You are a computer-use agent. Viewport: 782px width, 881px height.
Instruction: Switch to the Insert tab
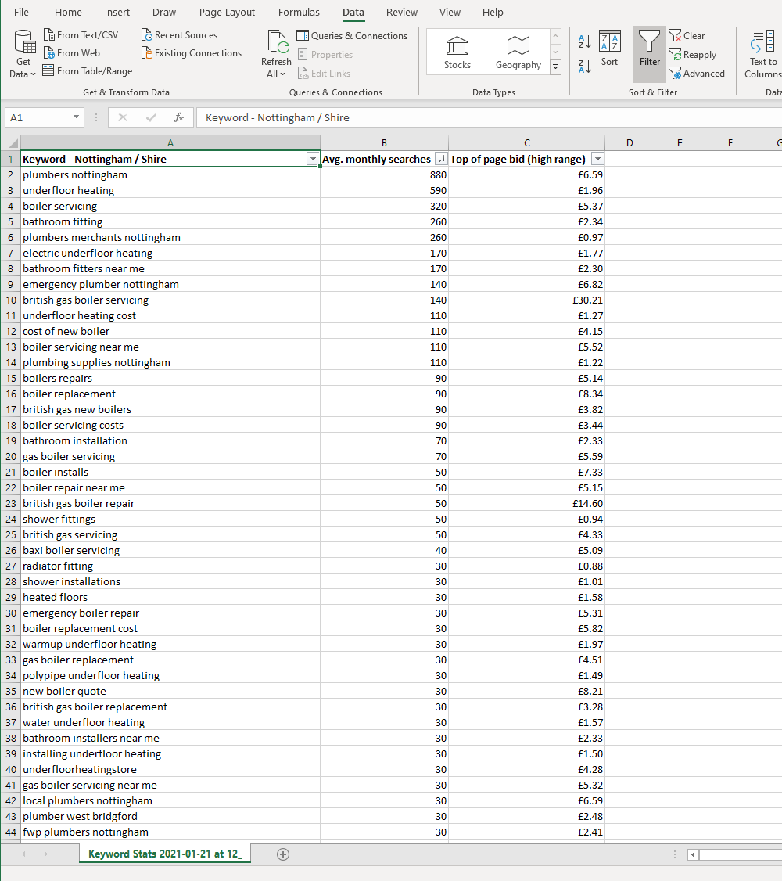(x=117, y=12)
